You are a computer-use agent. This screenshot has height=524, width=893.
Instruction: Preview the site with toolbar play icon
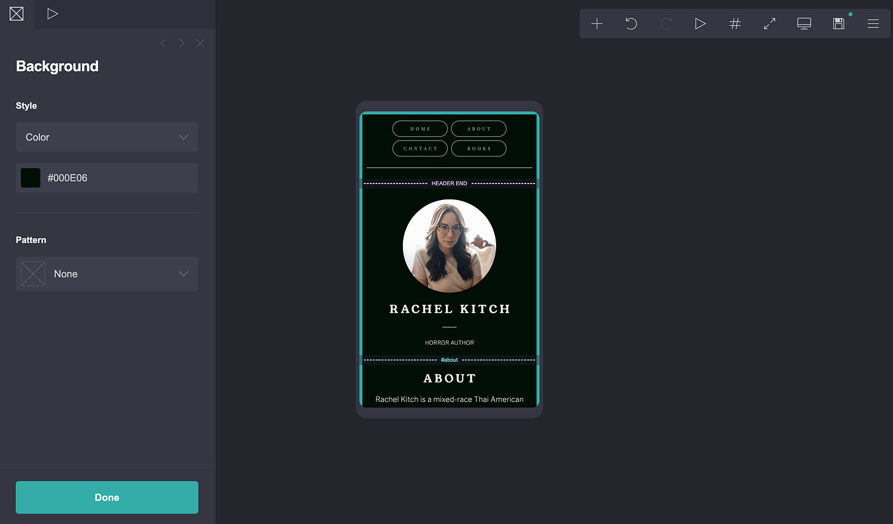pyautogui.click(x=700, y=23)
